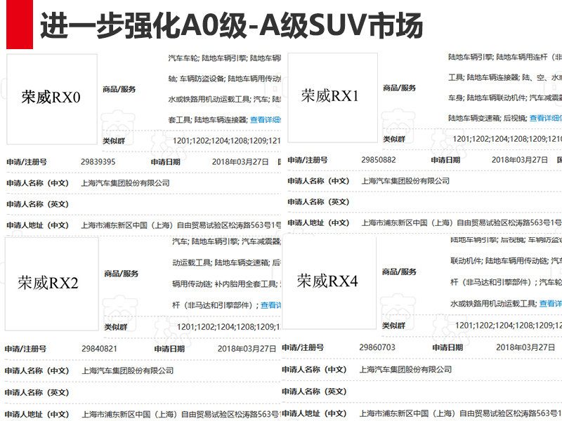Viewport: 562px width, 421px height.
Task: Click applicant 上海汽车集团股份有限公司 in the RX2 record
Action: pos(128,370)
